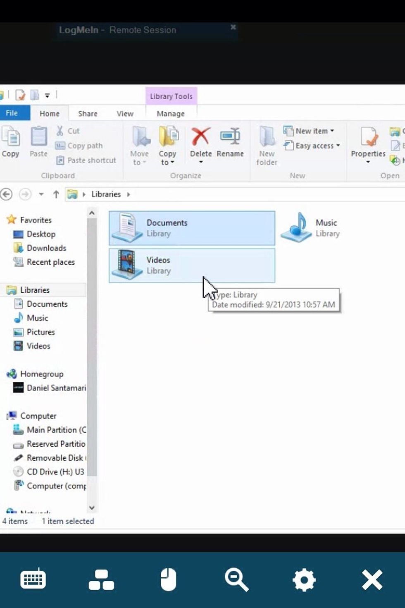Open LogMeIn session settings via the gear icon
This screenshot has height=608, width=405.
click(x=304, y=579)
